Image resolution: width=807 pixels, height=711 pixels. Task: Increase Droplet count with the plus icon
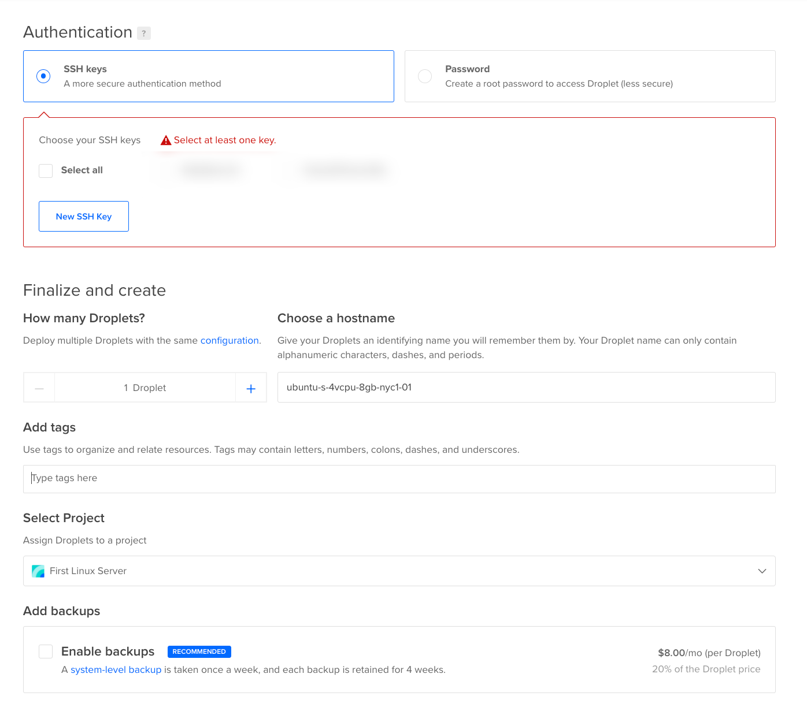coord(251,388)
